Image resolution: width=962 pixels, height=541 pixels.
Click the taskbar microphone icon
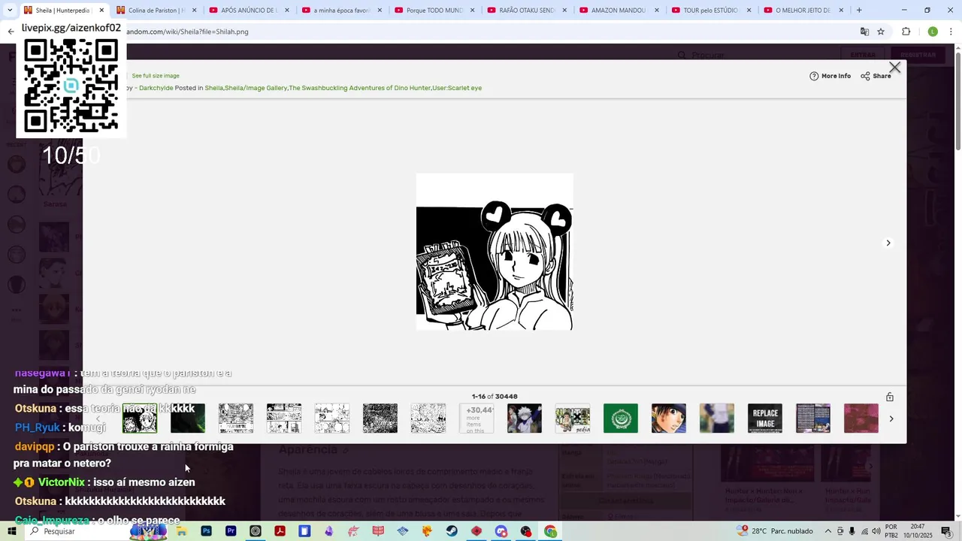click(x=852, y=531)
